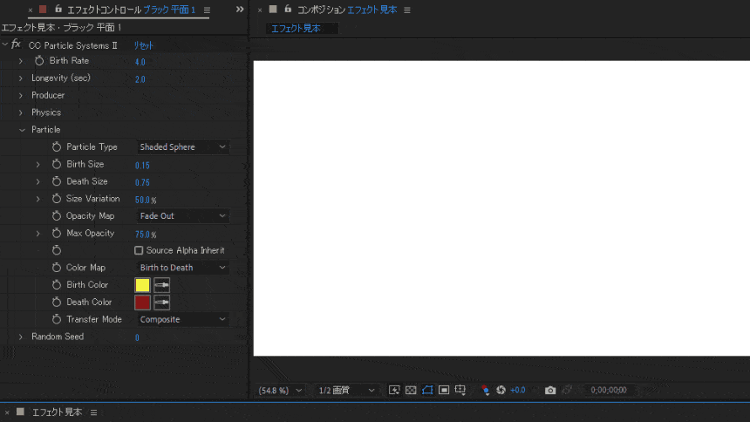Click the Birth Rate value 4.0
The image size is (750, 422).
(140, 62)
